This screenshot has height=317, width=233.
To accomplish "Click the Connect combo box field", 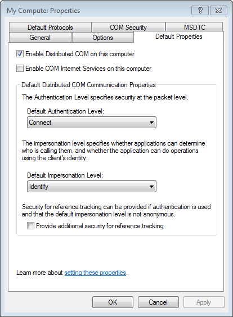I will click(92, 123).
